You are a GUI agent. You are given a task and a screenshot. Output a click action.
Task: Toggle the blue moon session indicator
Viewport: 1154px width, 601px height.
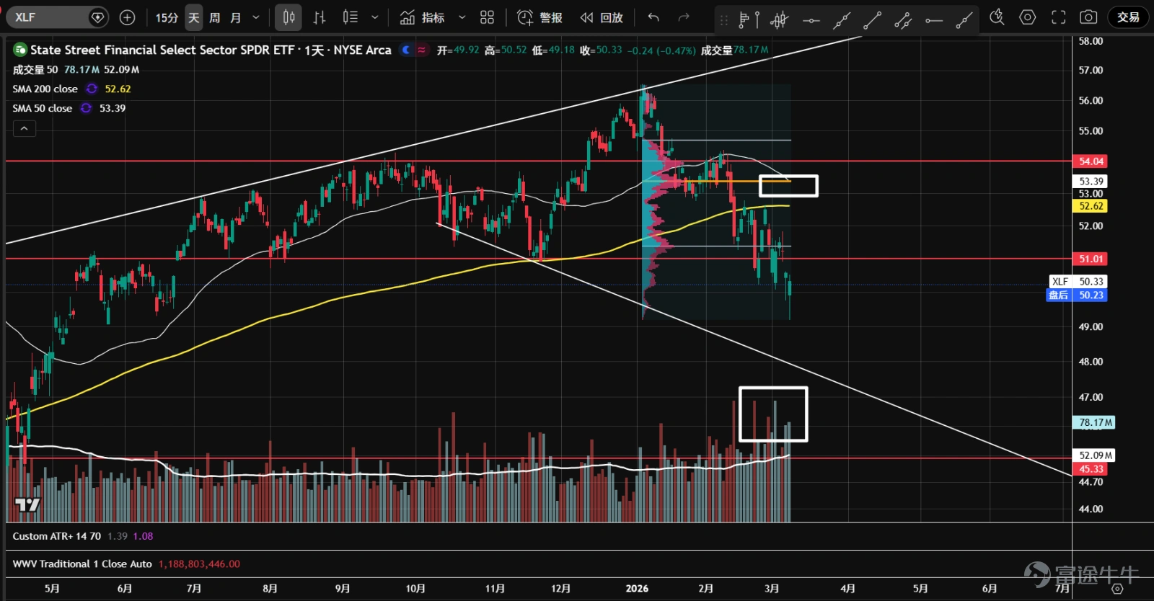406,50
